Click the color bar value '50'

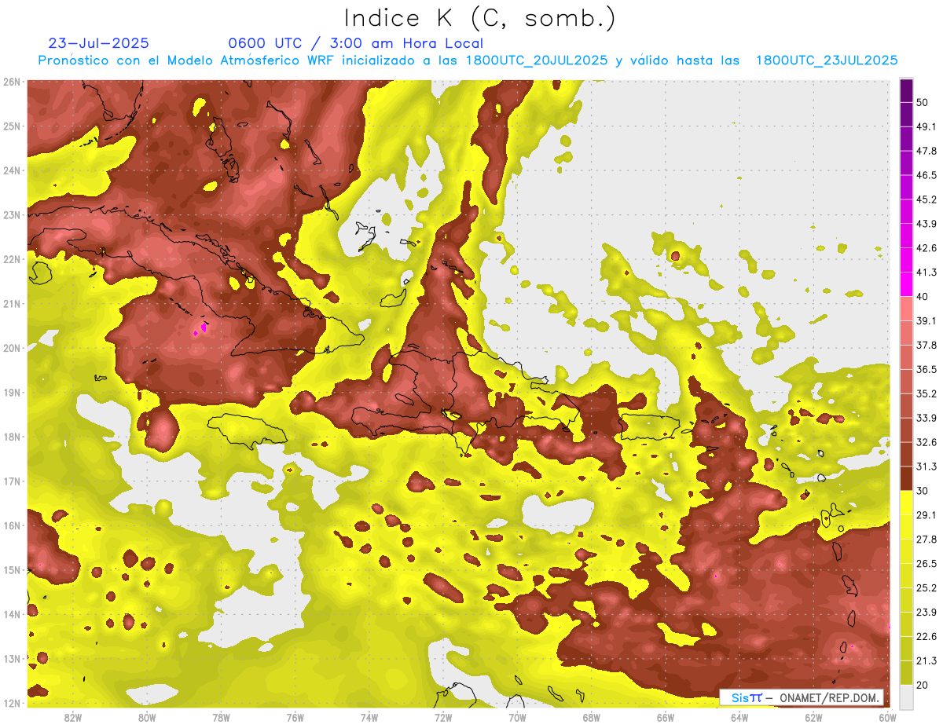coord(923,103)
